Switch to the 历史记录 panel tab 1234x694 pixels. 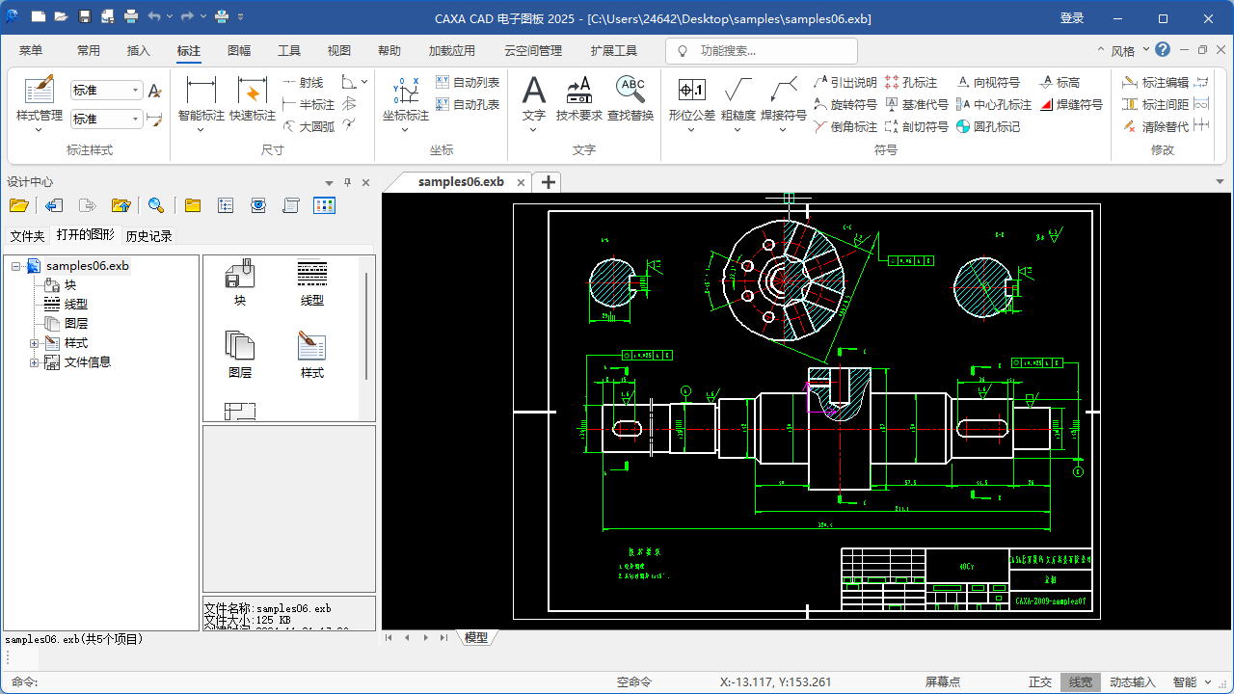coord(148,235)
